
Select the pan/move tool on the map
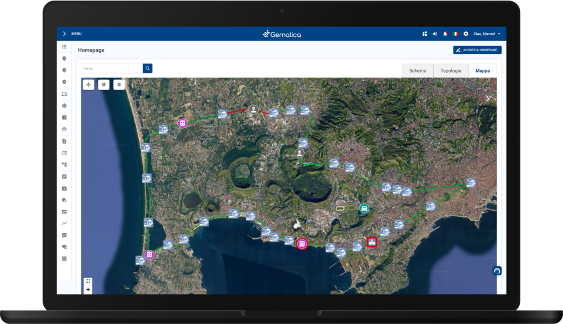pos(89,85)
